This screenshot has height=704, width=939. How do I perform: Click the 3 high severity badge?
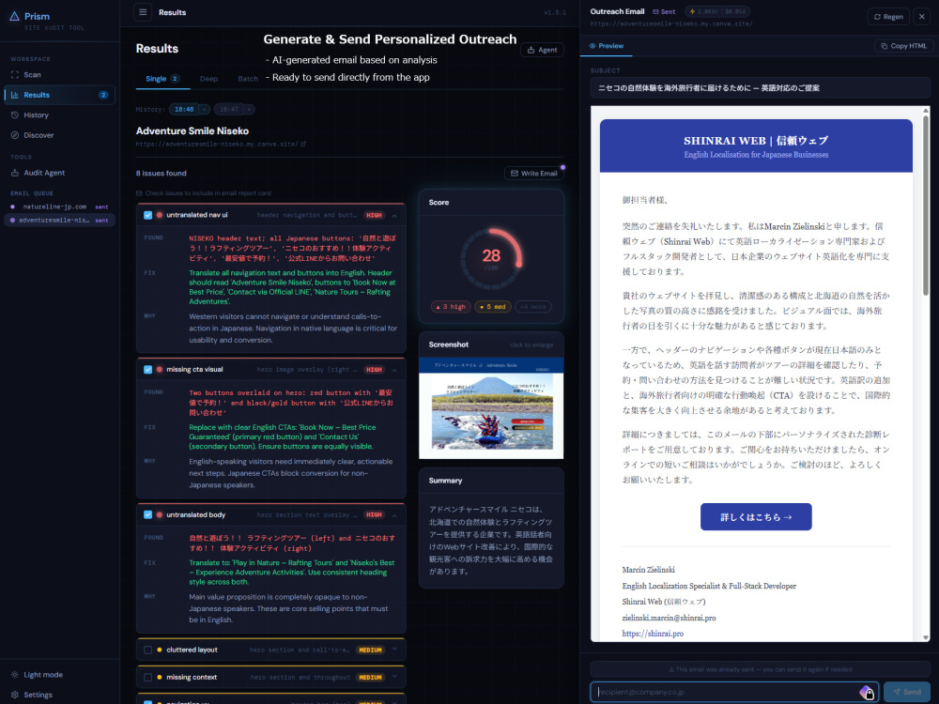pos(451,307)
